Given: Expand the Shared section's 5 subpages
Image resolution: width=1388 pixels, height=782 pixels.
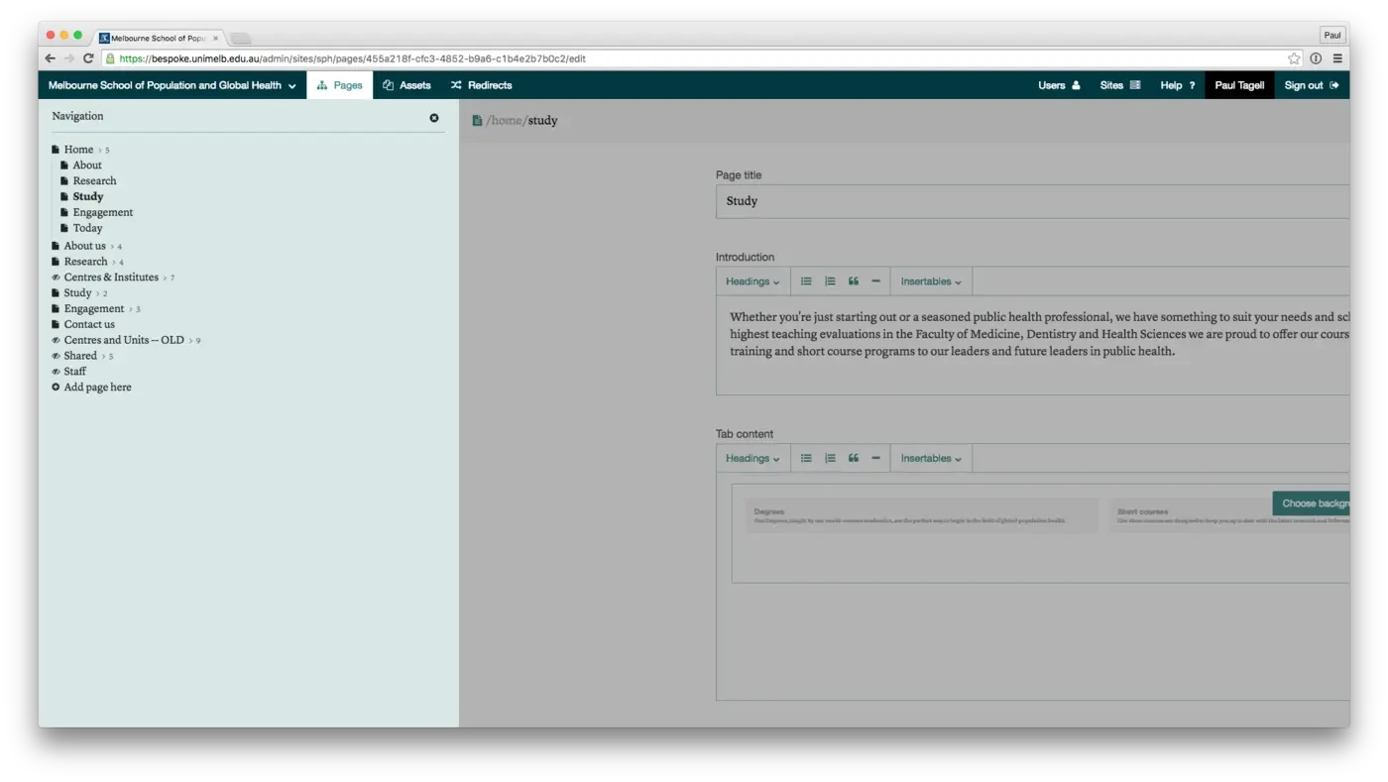Looking at the screenshot, I should [x=106, y=356].
